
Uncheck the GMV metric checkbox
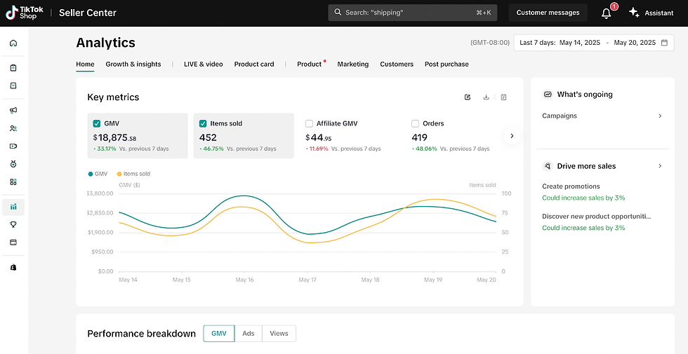point(97,123)
